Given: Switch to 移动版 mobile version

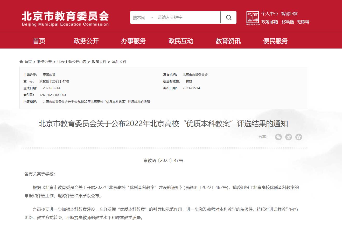Looking at the screenshot, I should pyautogui.click(x=288, y=22).
